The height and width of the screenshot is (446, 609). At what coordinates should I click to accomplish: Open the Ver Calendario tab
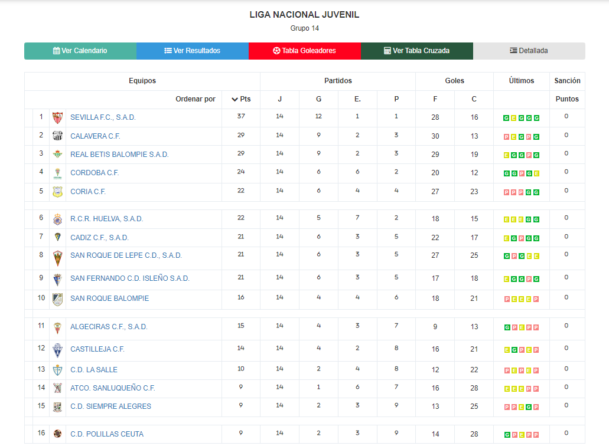(80, 51)
